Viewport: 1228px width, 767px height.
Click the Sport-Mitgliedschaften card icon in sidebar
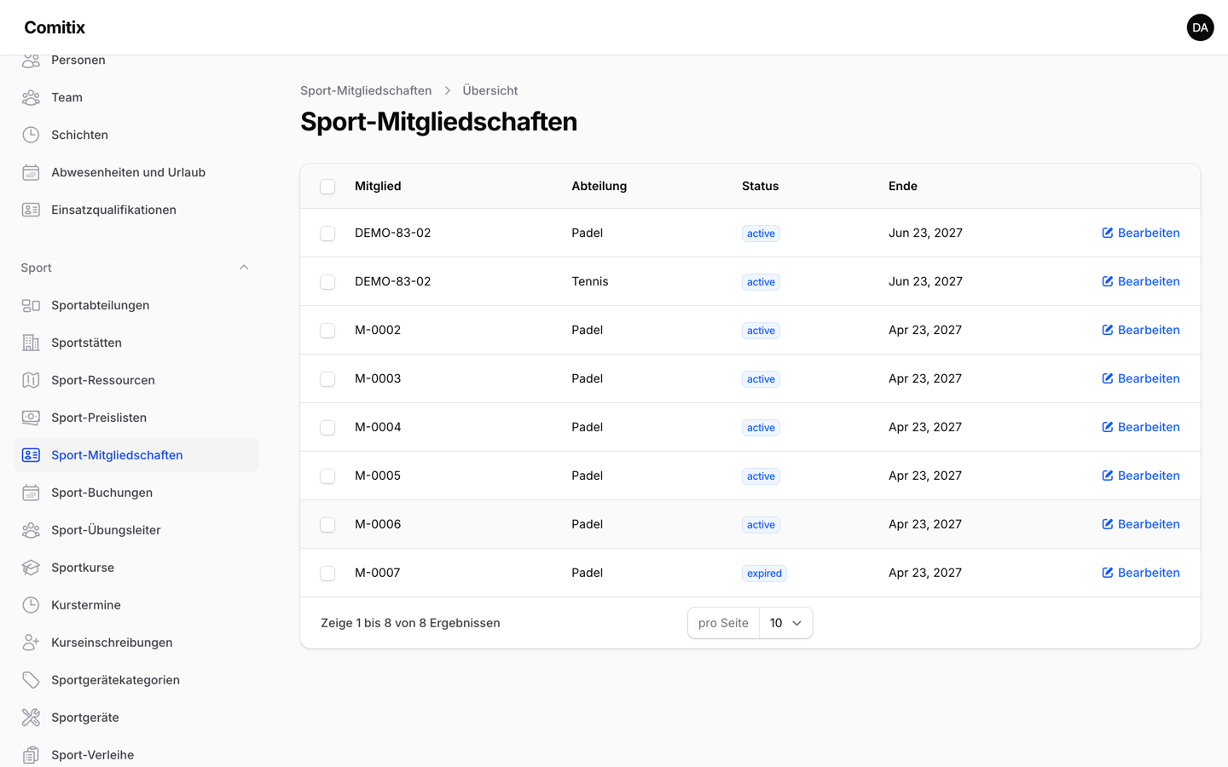[x=31, y=455]
